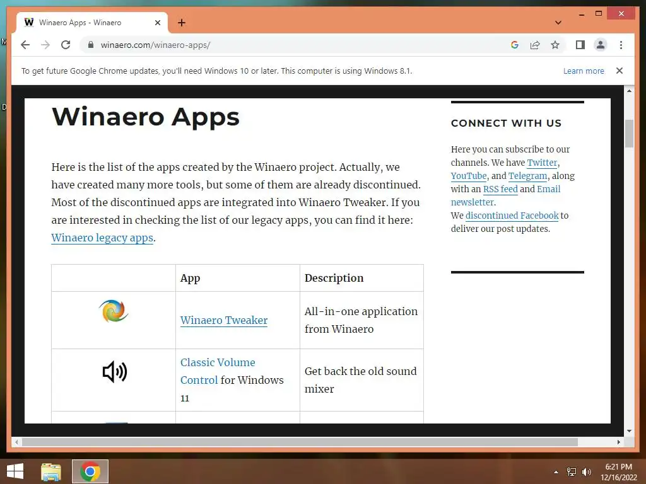646x484 pixels.
Task: Open Chrome's three-dot menu
Action: tap(621, 45)
